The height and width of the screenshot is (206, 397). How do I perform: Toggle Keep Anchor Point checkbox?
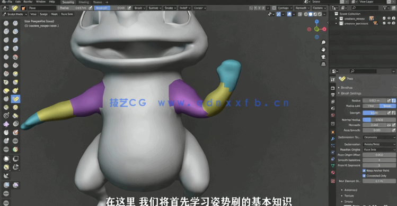tap(364, 171)
